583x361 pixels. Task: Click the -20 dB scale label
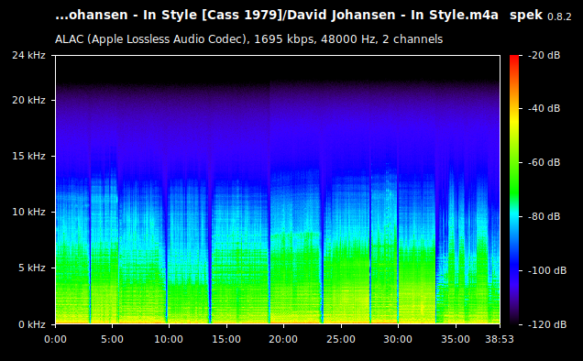544,55
